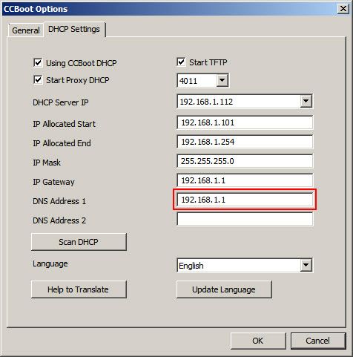Image resolution: width=353 pixels, height=357 pixels.
Task: Click the IP Gateway label
Action: (53, 182)
